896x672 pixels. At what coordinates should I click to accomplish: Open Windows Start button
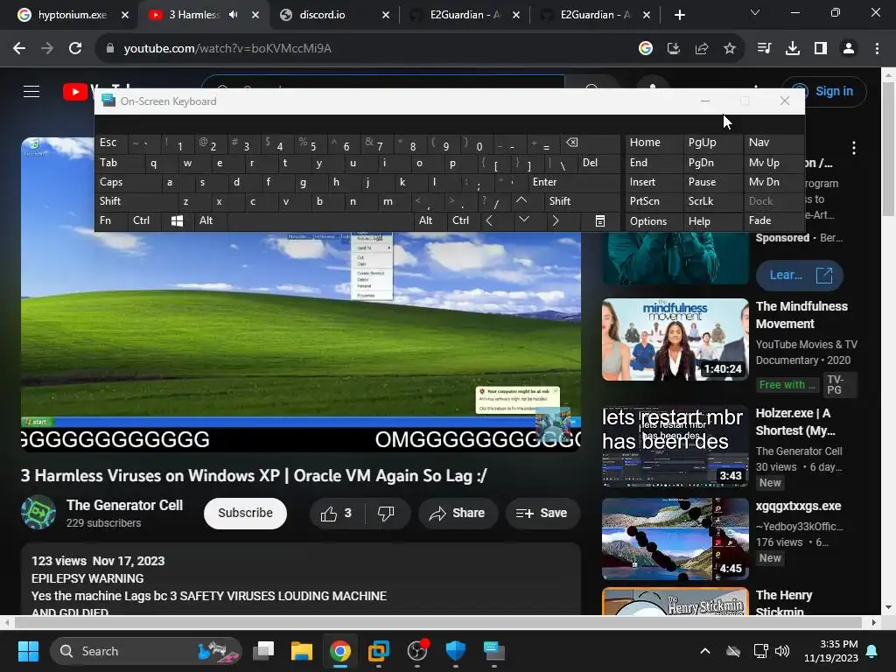tap(28, 651)
